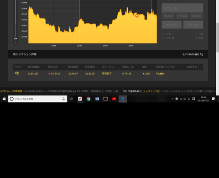Screen dimensions: 219x178
Task: Click the フィボナッチ(1) ticker link
Action: pos(152,91)
